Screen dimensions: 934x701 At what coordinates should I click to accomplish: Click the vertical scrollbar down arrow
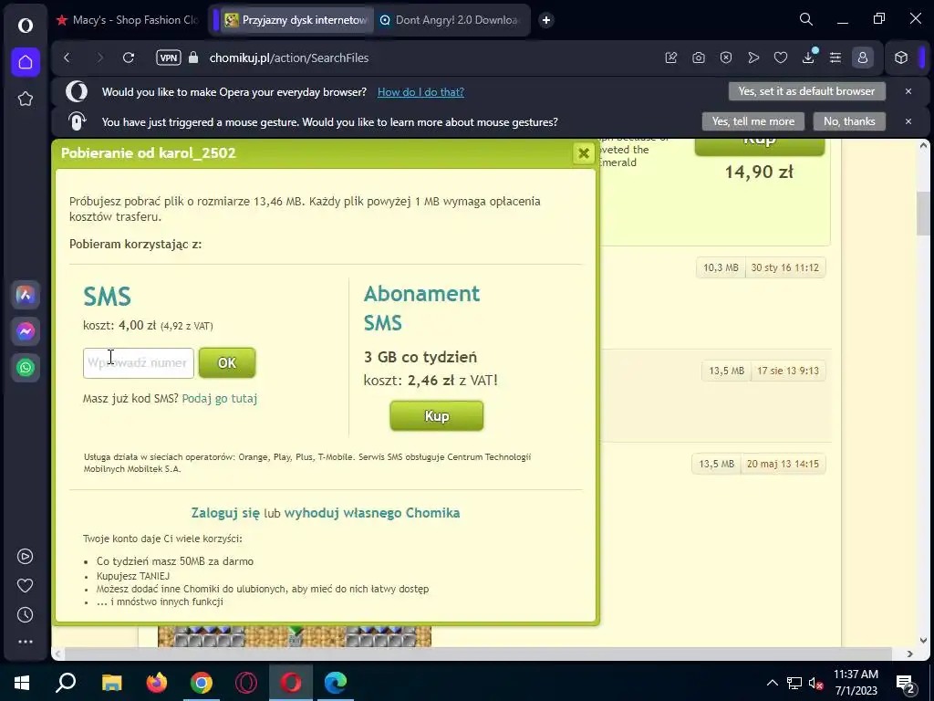(924, 641)
